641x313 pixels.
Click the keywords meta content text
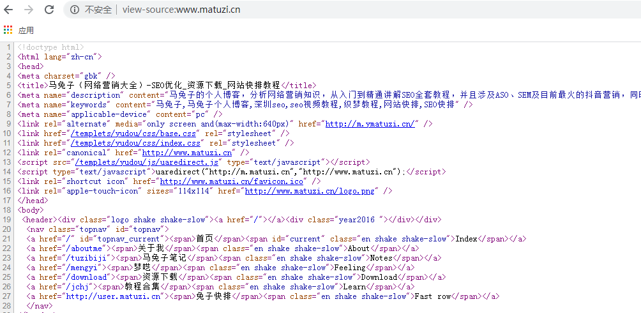click(x=305, y=104)
